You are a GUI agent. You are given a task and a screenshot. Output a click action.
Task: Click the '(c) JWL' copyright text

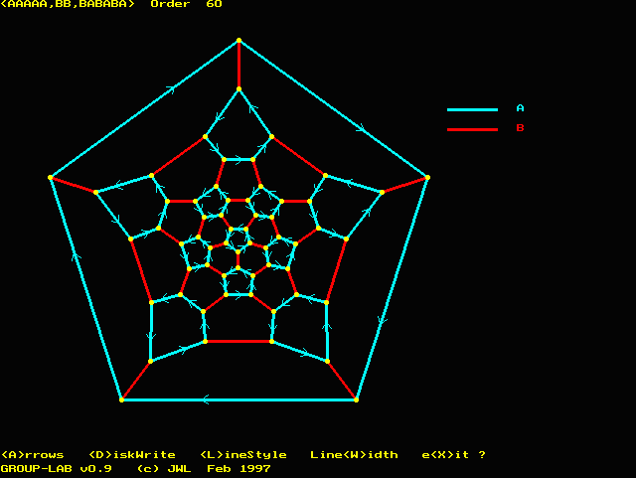pyautogui.click(x=164, y=469)
